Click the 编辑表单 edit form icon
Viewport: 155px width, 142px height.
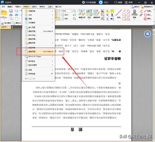tap(97, 13)
